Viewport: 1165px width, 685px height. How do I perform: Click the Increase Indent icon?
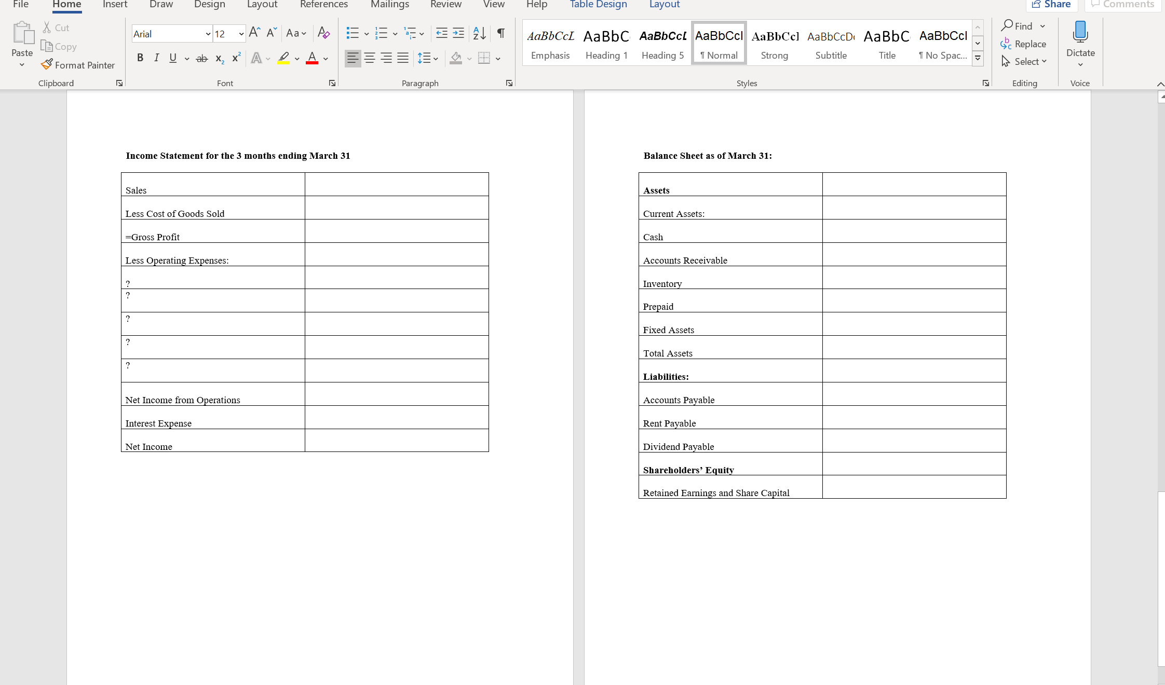tap(458, 33)
